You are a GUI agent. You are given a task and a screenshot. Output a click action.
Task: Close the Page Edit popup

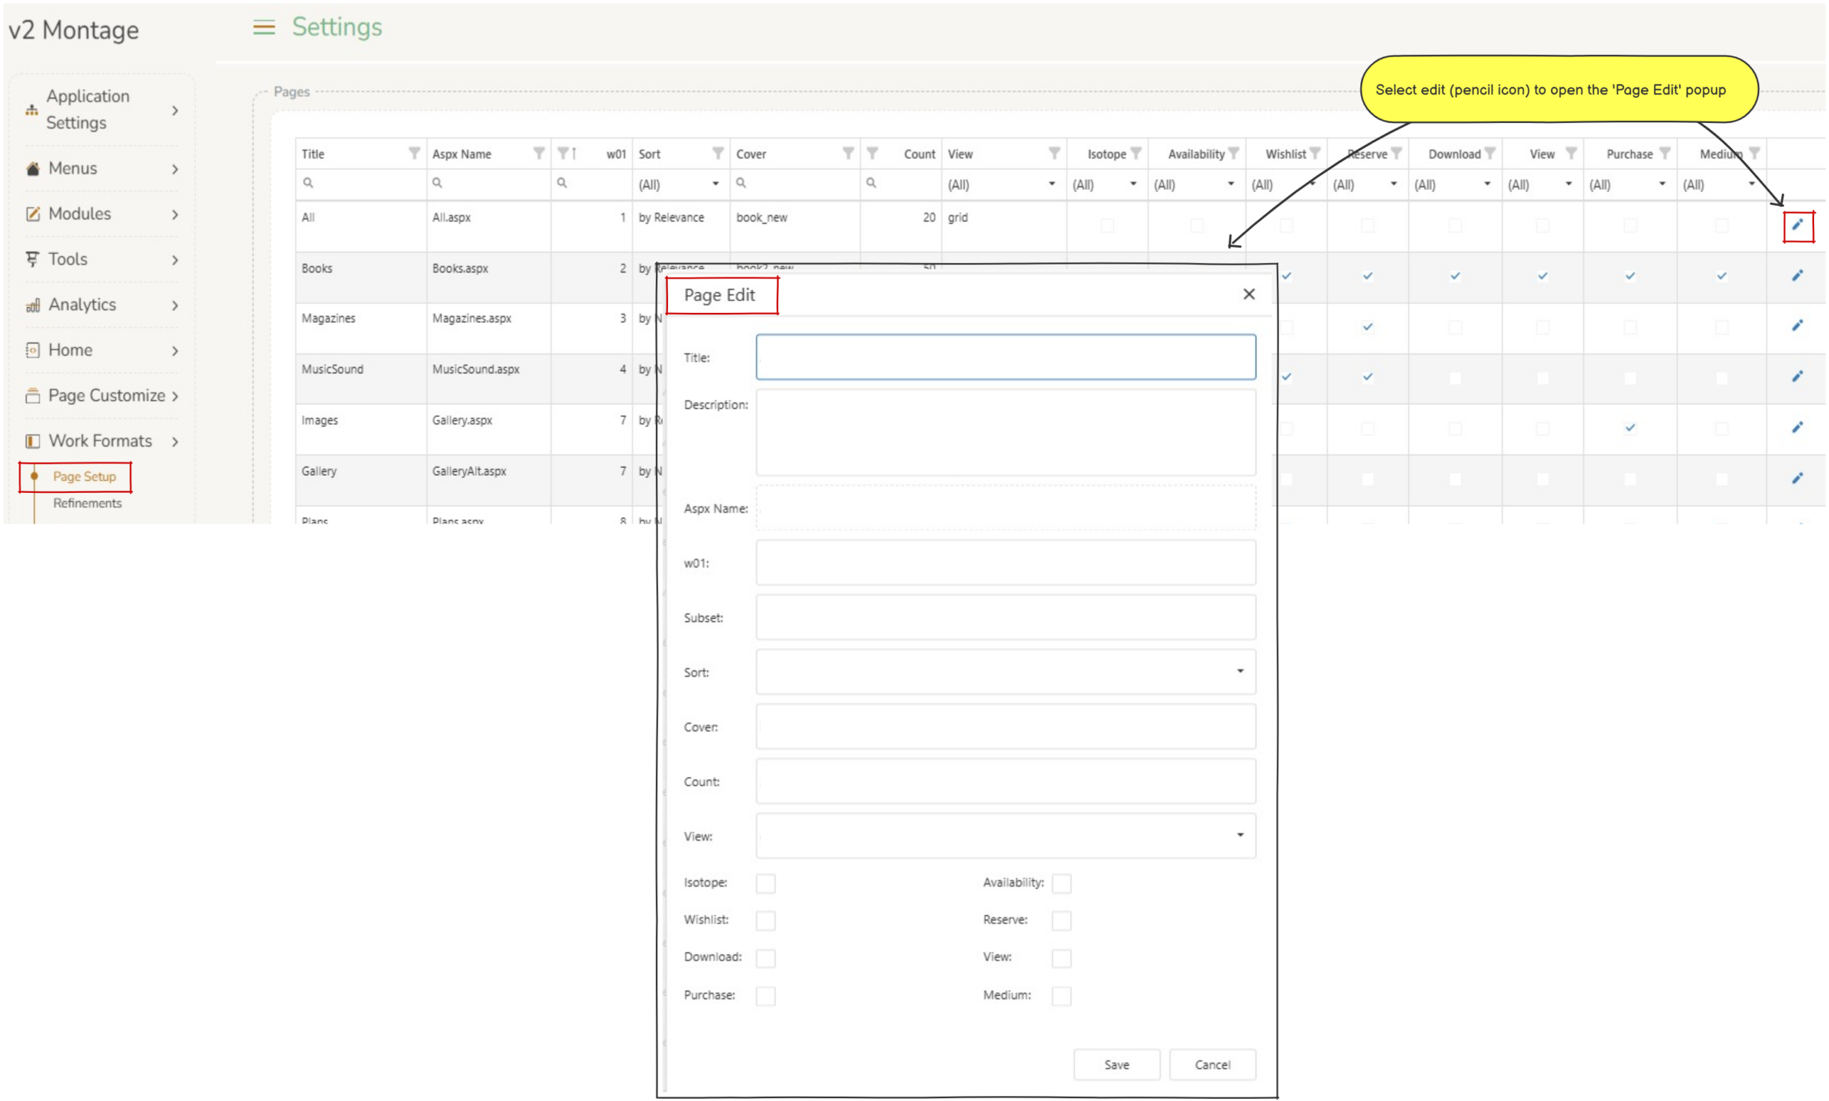(x=1248, y=294)
